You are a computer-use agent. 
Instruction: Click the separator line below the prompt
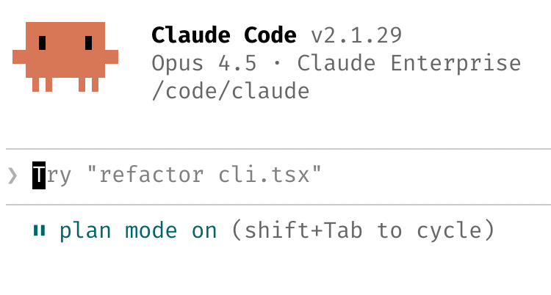(x=275, y=205)
